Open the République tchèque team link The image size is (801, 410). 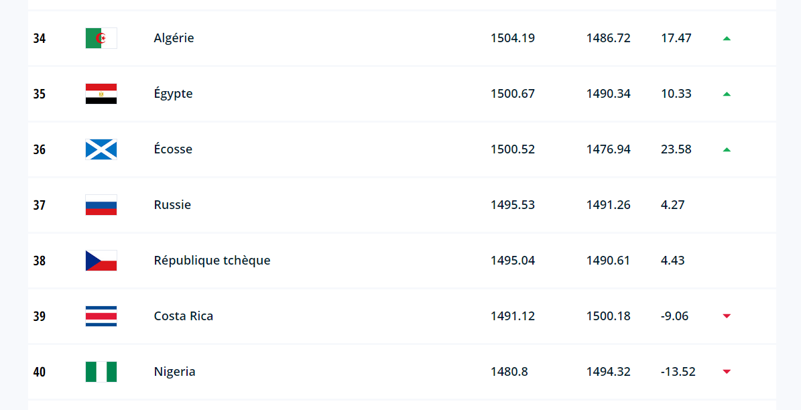click(212, 261)
